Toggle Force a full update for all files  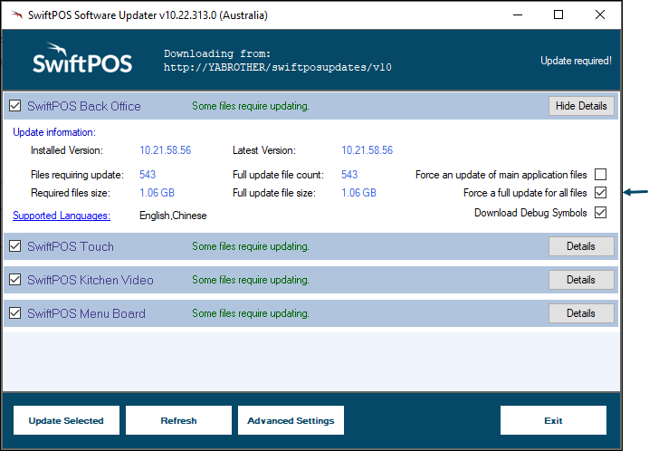click(x=600, y=193)
